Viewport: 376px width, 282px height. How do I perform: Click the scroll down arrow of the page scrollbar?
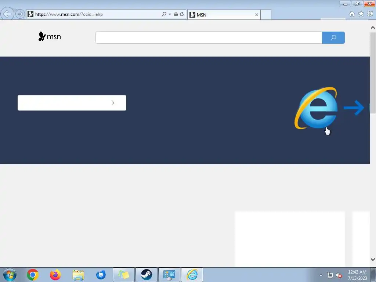(373, 259)
